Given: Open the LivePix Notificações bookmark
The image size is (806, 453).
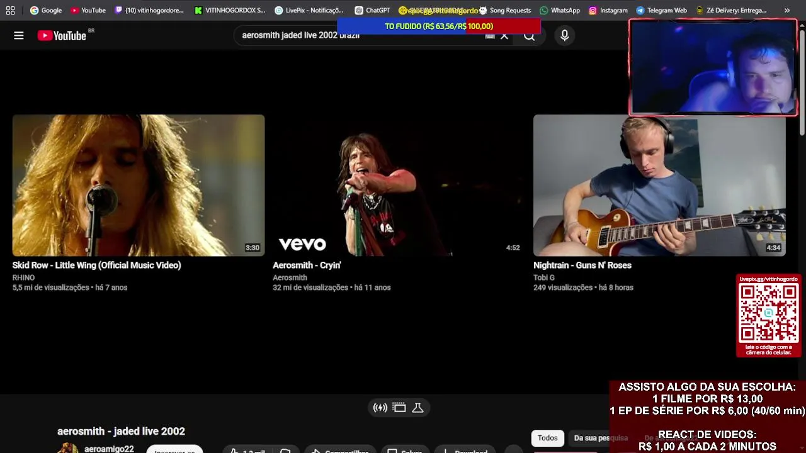Looking at the screenshot, I should coord(309,10).
